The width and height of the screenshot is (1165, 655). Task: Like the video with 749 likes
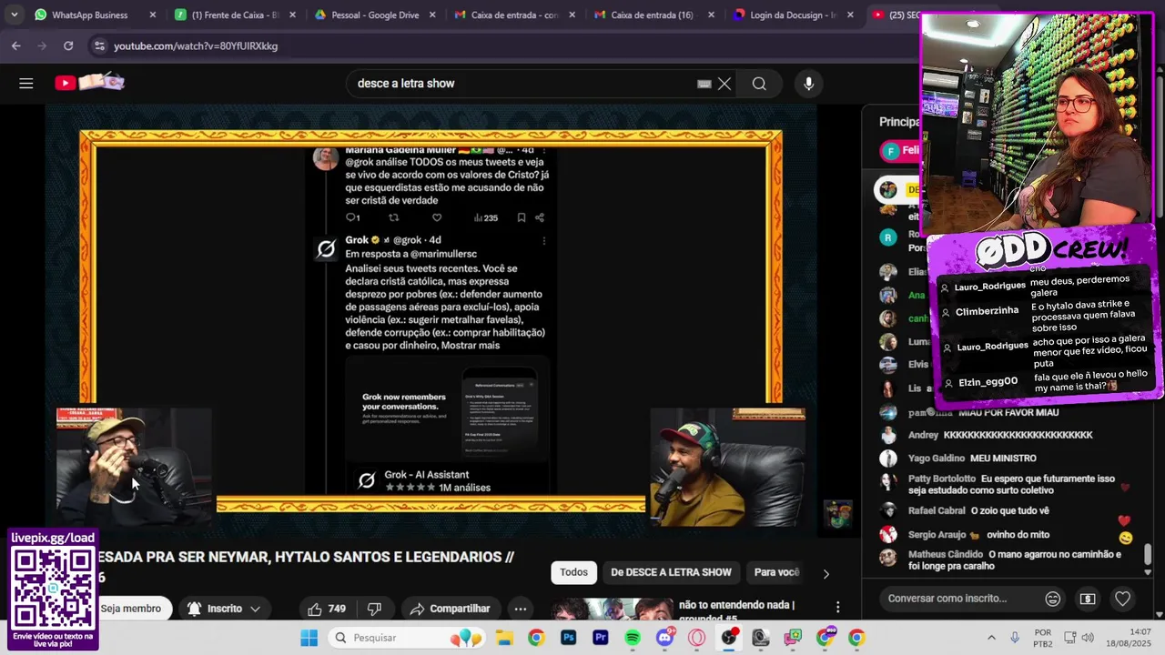click(x=327, y=609)
